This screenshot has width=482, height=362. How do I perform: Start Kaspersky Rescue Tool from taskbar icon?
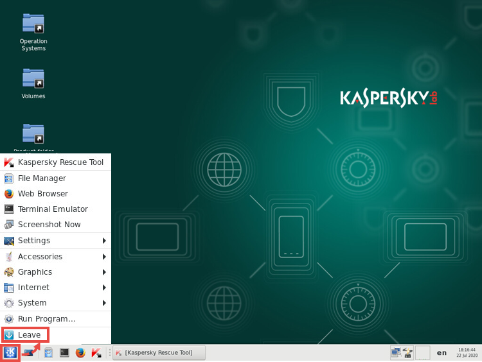pyautogui.click(x=96, y=353)
